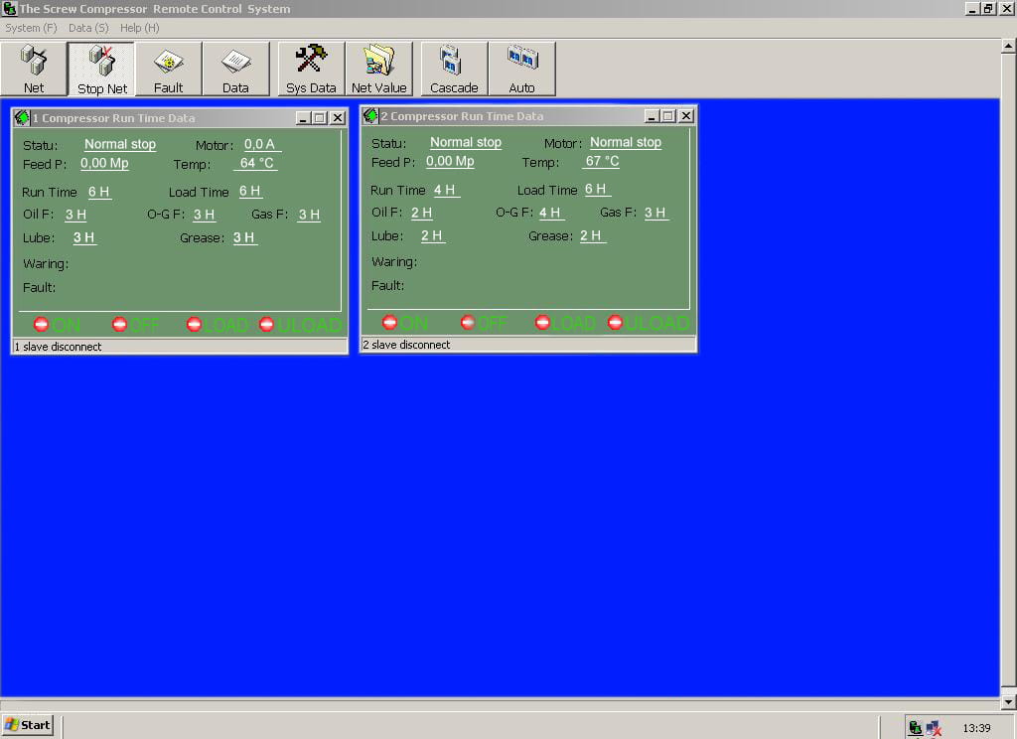Open the Data (S) menu

88,28
